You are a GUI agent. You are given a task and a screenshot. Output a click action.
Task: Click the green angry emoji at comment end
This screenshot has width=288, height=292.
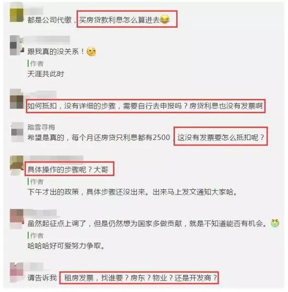pos(275,223)
